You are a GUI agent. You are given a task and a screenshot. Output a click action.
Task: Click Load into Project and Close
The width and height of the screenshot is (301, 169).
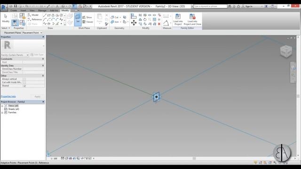[x=192, y=19]
